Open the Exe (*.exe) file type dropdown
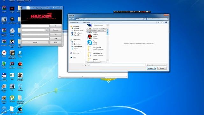Screen dimensions: 204x115 tap(157, 65)
